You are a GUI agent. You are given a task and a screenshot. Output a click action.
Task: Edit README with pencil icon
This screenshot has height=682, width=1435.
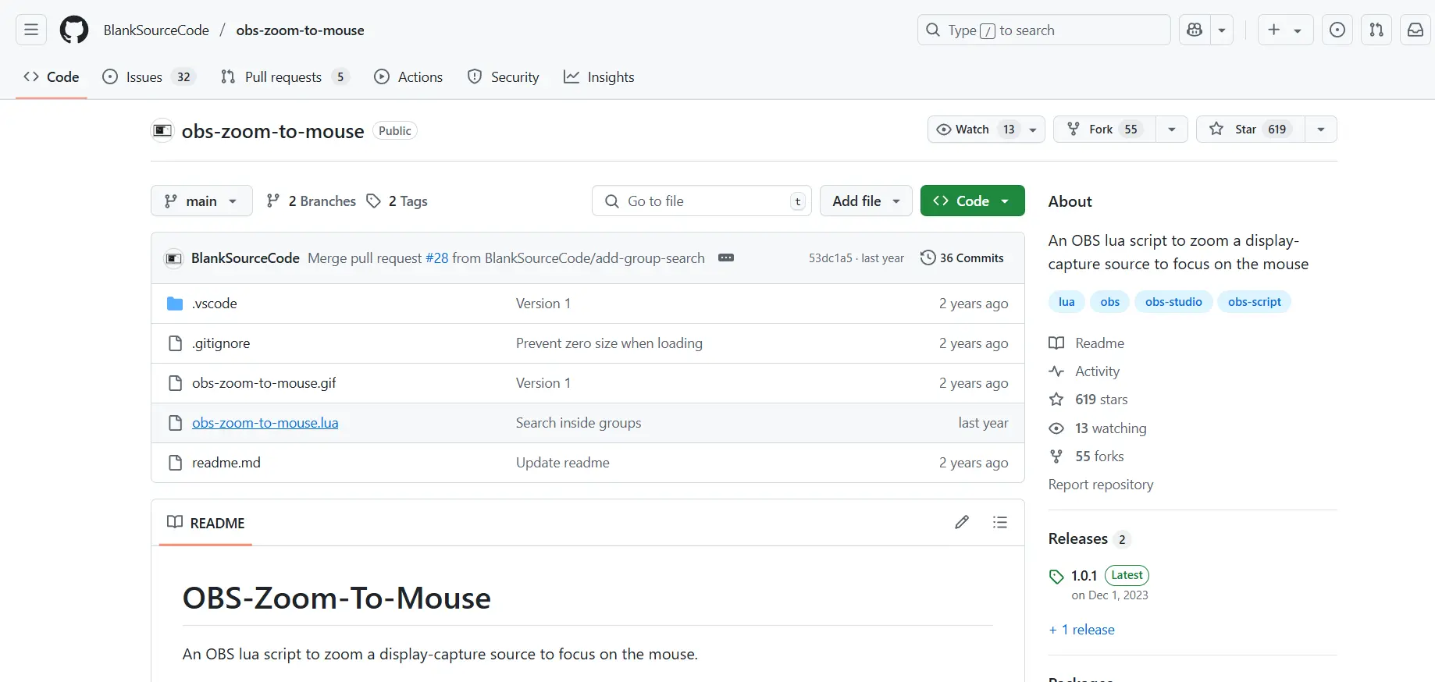(x=962, y=522)
